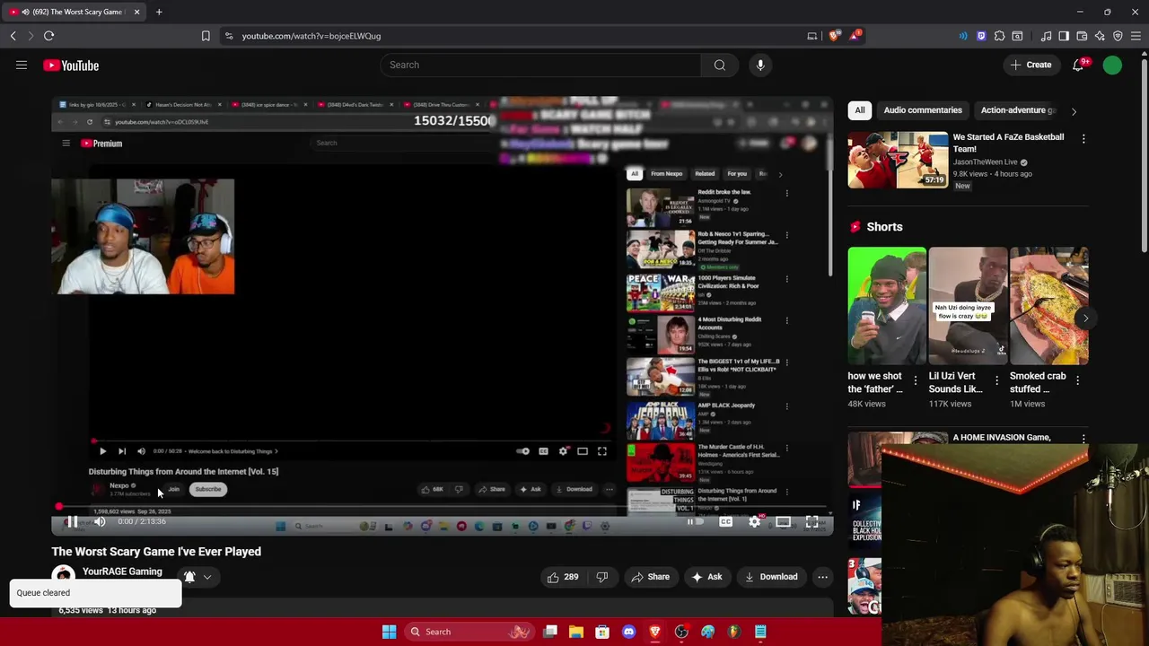The image size is (1149, 646).
Task: Open the green account avatar menu
Action: click(1112, 65)
